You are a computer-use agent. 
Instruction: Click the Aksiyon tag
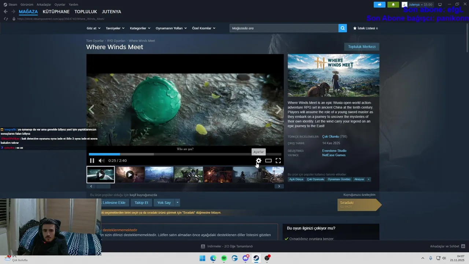[359, 179]
